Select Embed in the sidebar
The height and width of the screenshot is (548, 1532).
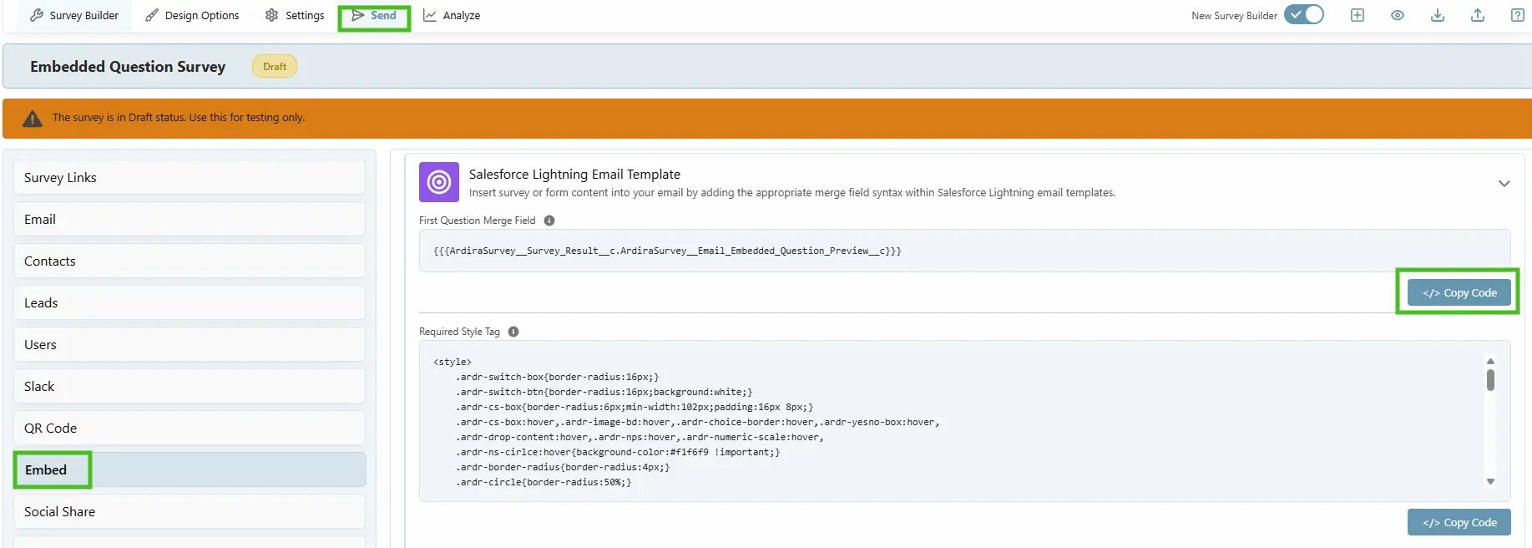click(190, 470)
